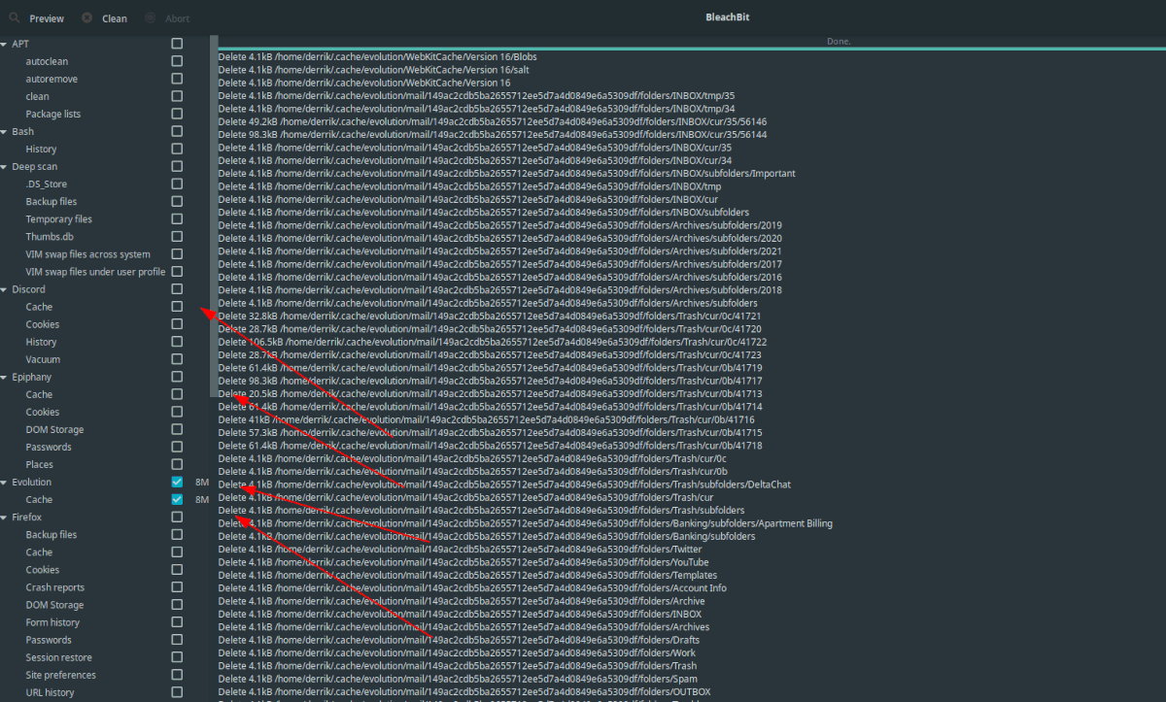
Task: Click the log line ending INBOX/subfolders/Important
Action: tap(506, 173)
